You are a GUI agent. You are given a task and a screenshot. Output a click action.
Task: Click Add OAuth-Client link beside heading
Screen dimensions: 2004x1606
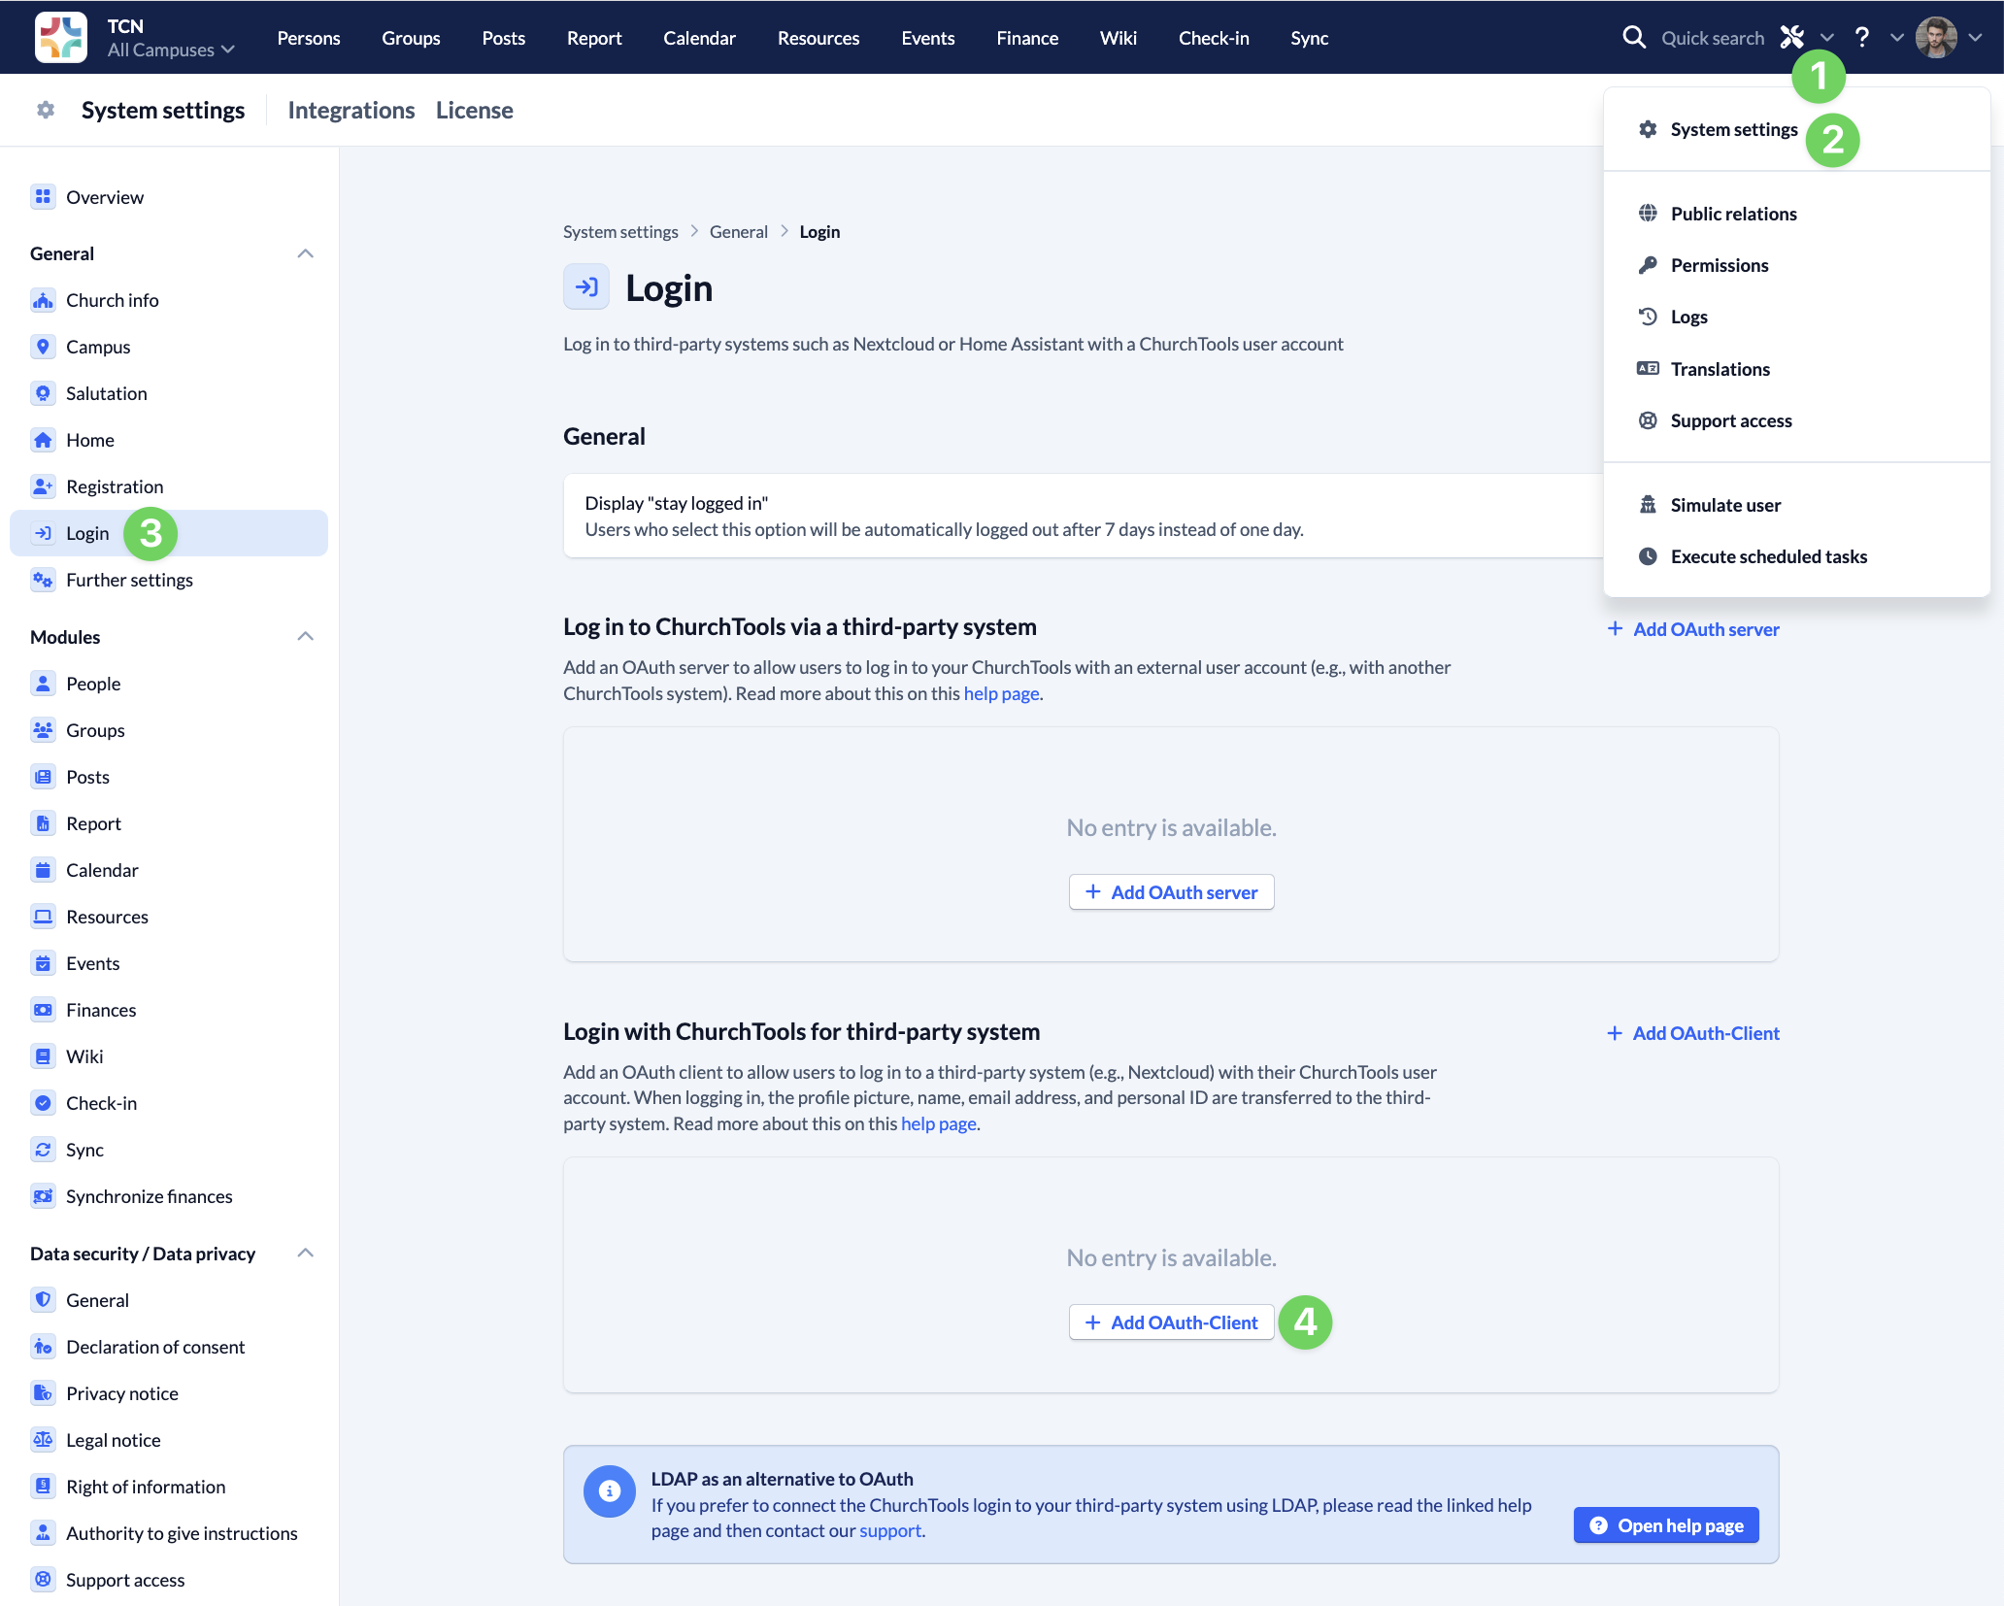pos(1693,1033)
